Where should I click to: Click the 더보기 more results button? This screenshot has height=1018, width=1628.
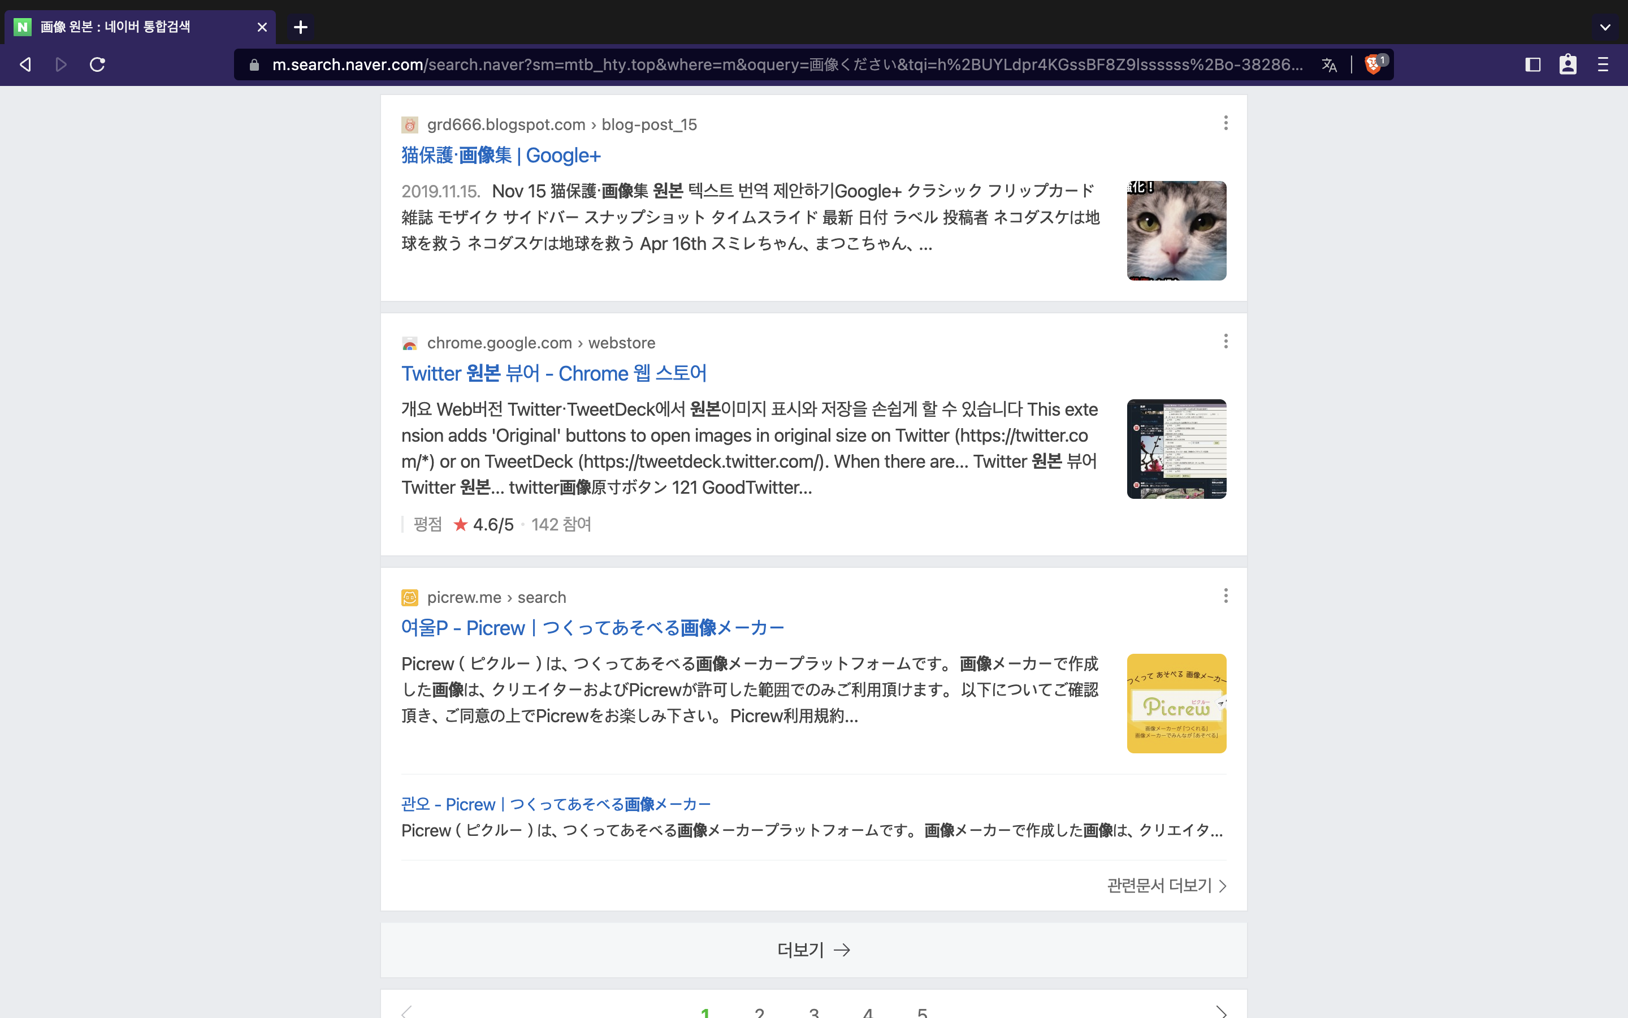coord(813,950)
